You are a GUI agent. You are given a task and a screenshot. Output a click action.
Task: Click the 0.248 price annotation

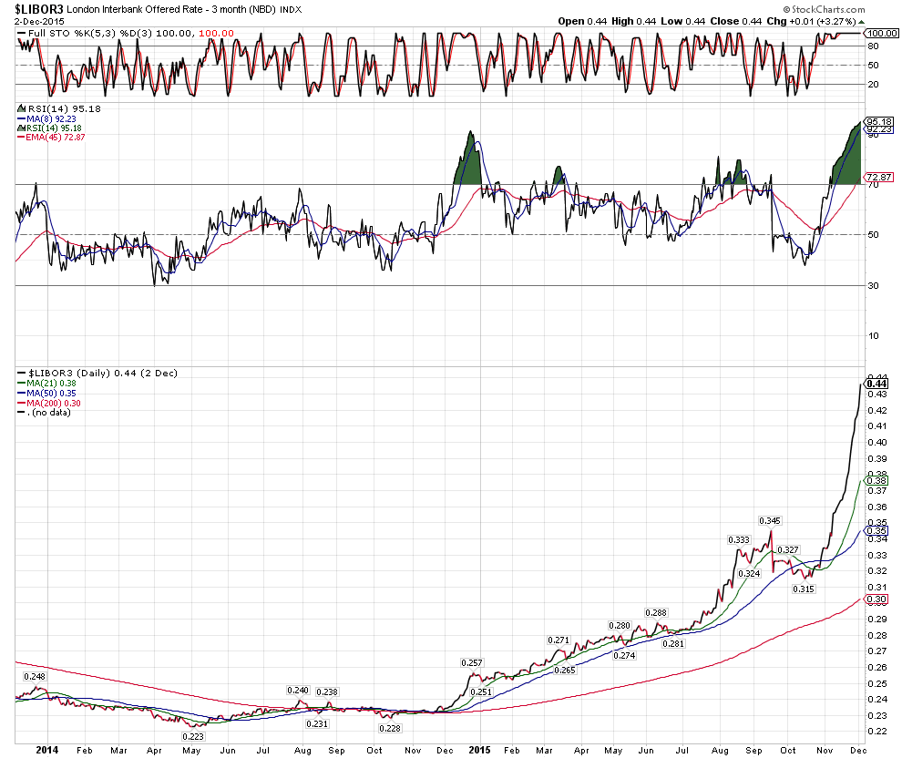tap(35, 676)
